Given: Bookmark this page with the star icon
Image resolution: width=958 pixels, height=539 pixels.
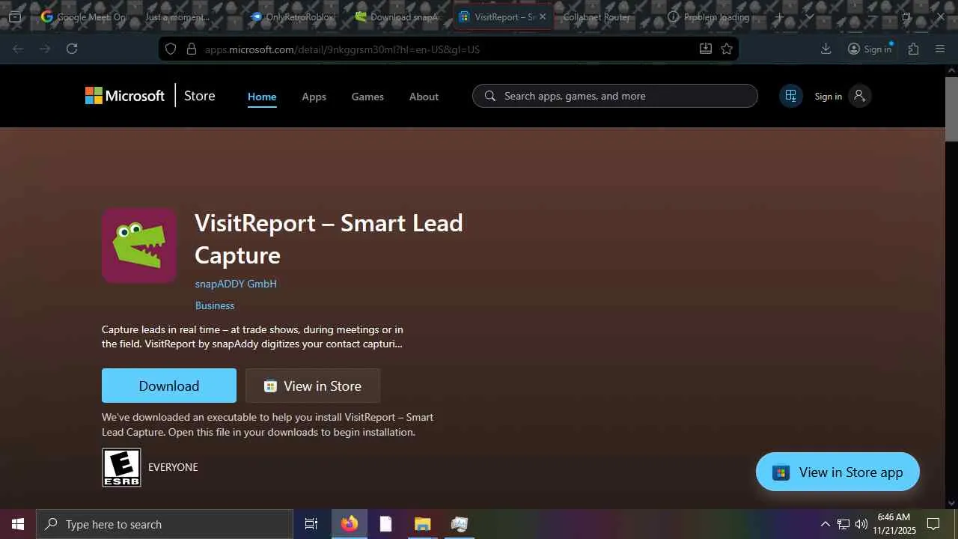Looking at the screenshot, I should (x=727, y=49).
